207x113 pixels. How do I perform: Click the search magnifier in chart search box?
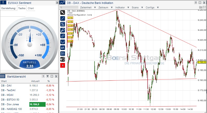tap(61, 7)
